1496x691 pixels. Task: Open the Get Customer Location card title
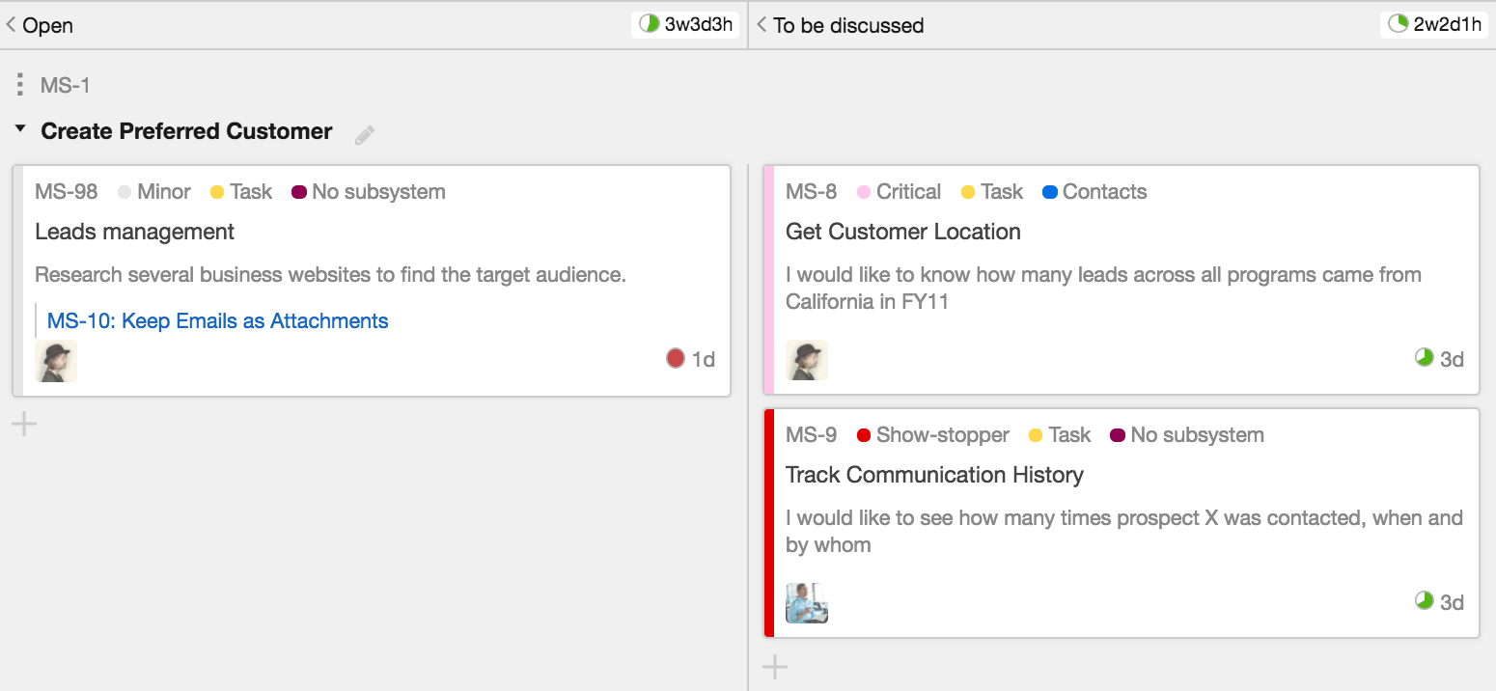coord(903,232)
